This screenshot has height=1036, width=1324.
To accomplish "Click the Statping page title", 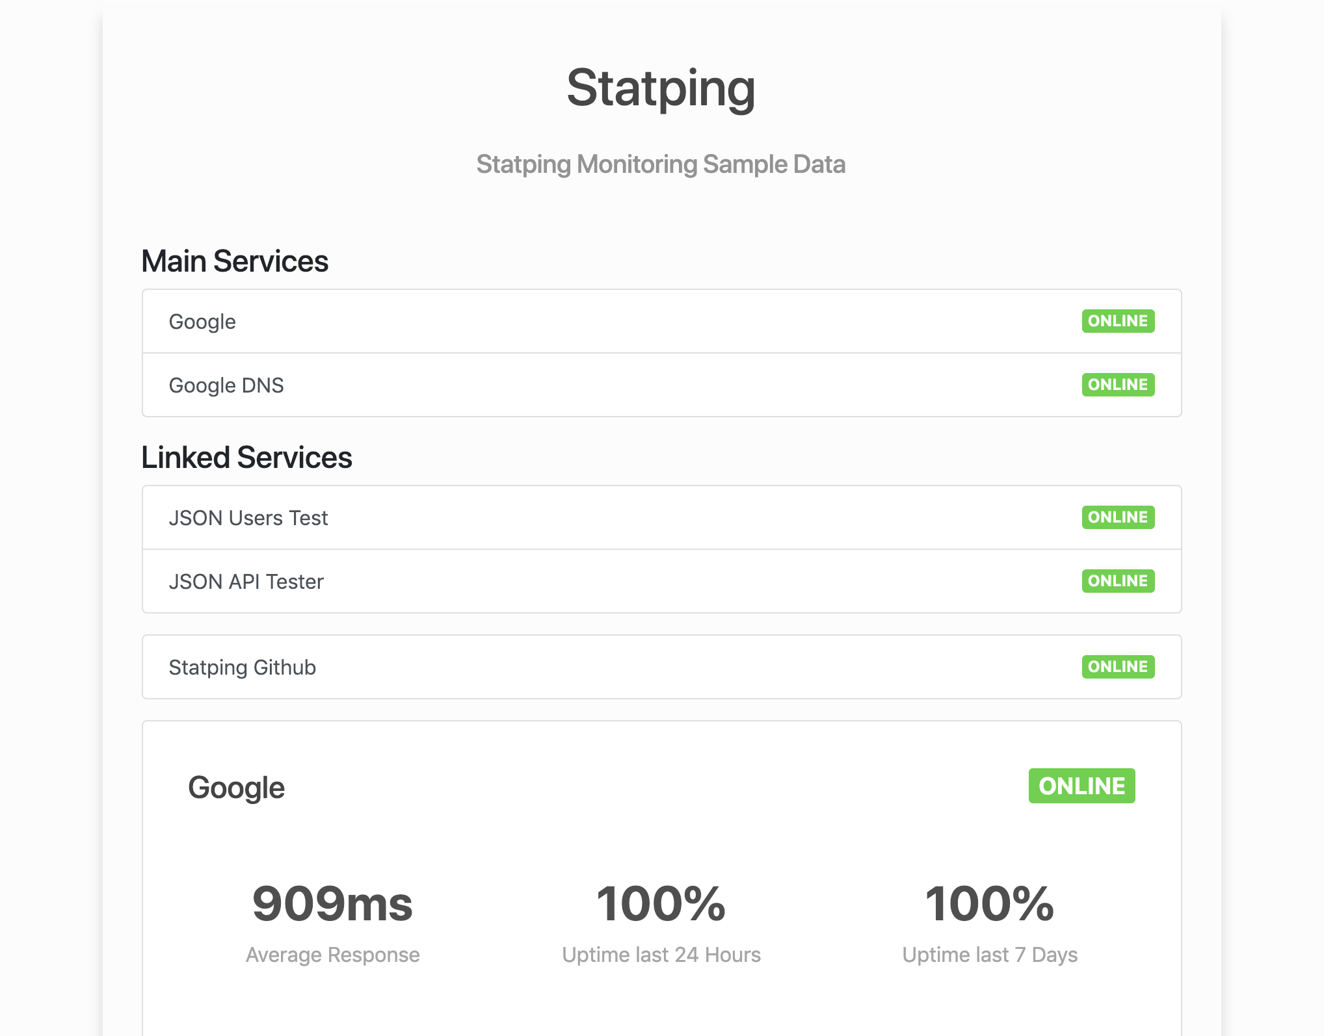I will coord(661,88).
